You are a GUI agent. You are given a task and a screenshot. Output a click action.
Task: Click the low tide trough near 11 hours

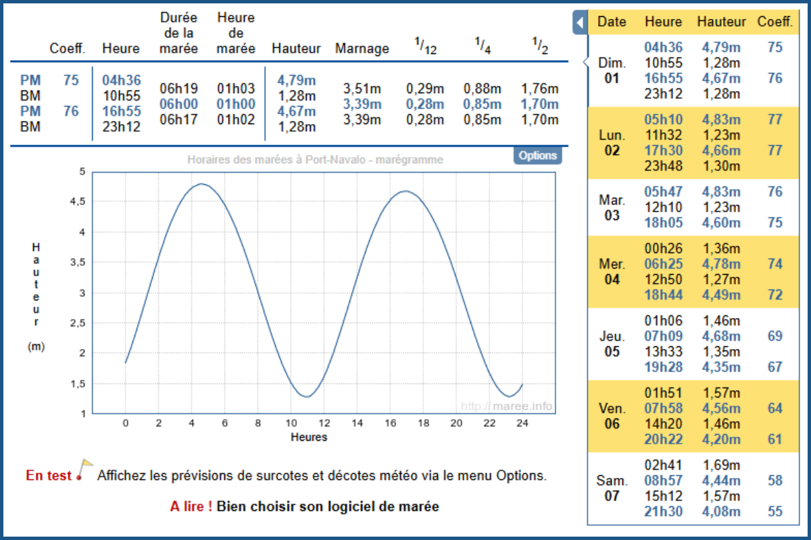pyautogui.click(x=307, y=396)
